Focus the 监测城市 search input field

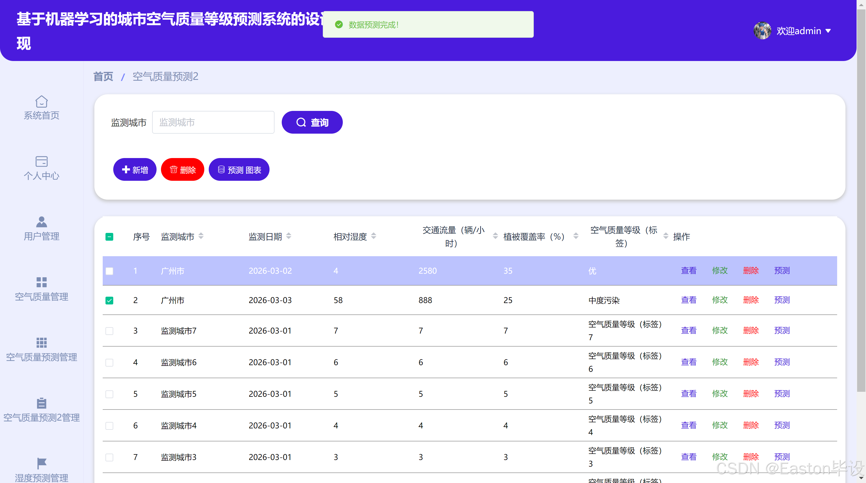coord(213,122)
